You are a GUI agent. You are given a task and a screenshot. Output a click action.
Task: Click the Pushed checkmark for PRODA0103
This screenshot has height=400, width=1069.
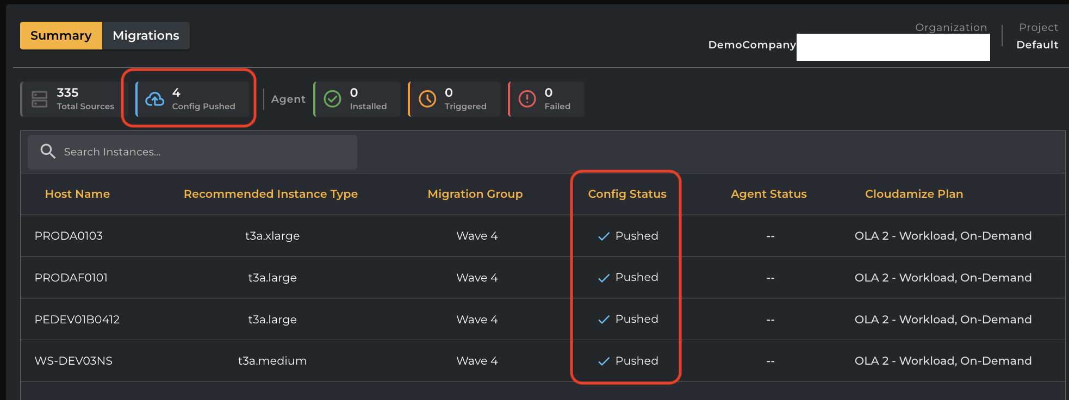604,236
